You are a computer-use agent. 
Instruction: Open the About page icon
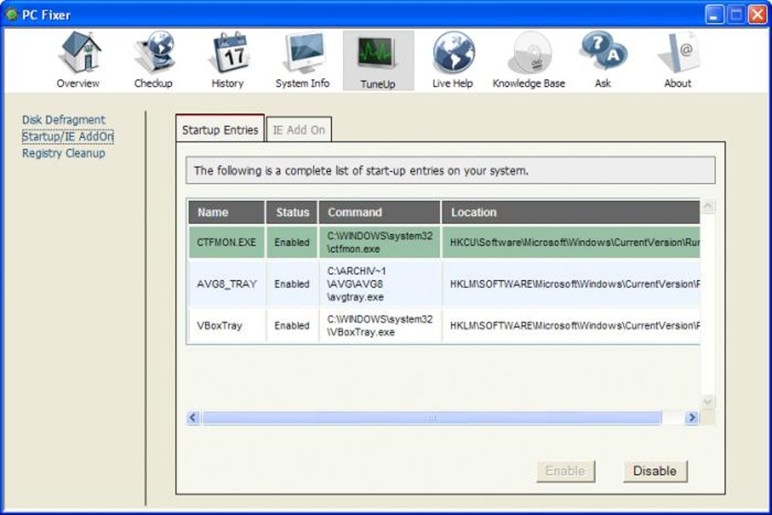[x=677, y=55]
